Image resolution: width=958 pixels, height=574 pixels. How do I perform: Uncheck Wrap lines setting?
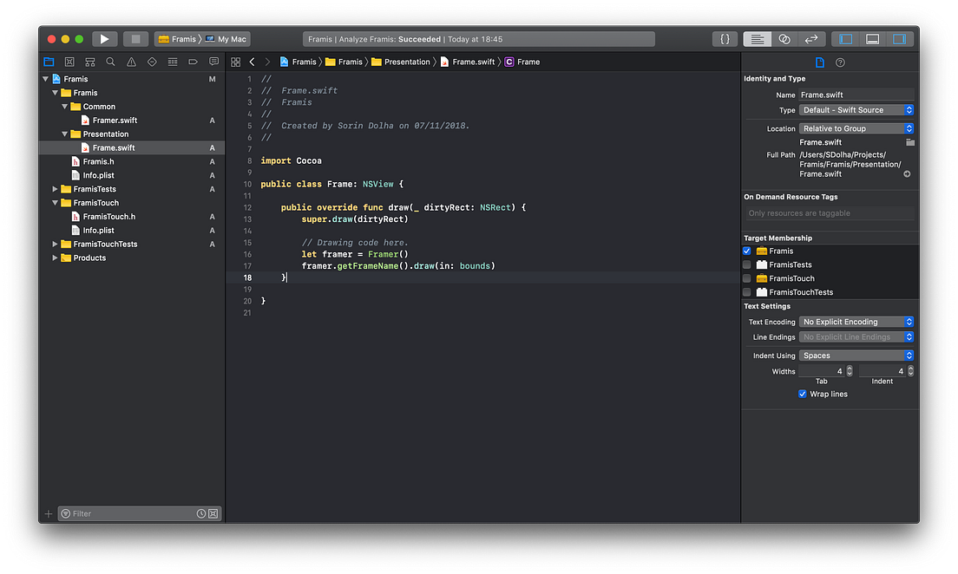(803, 394)
